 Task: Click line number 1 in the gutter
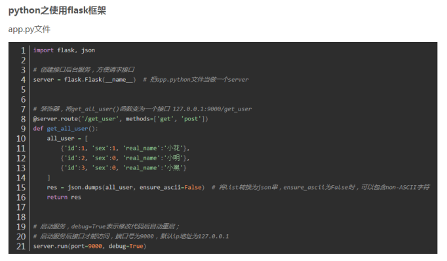coord(23,50)
